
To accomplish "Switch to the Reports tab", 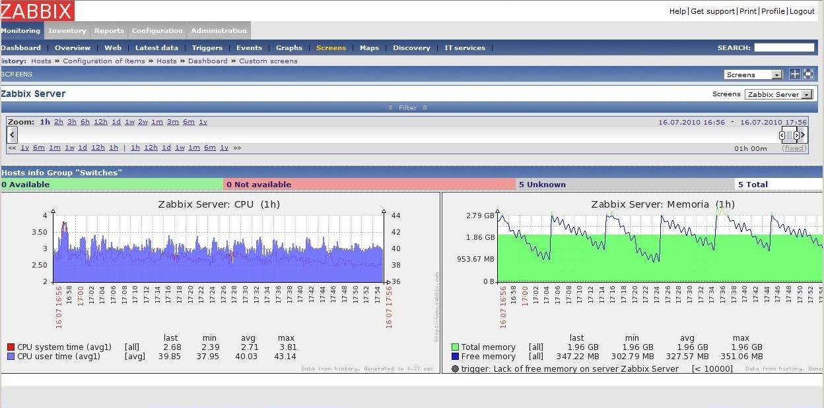I will click(x=109, y=30).
